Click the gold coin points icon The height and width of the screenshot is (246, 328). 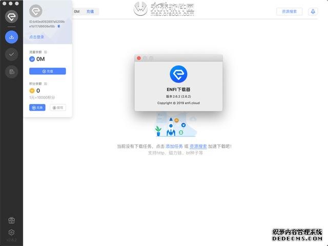point(32,91)
